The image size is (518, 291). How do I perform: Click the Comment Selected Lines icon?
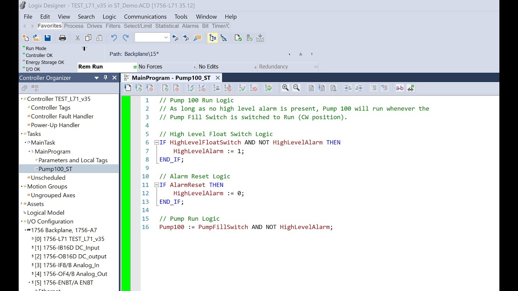point(374,88)
